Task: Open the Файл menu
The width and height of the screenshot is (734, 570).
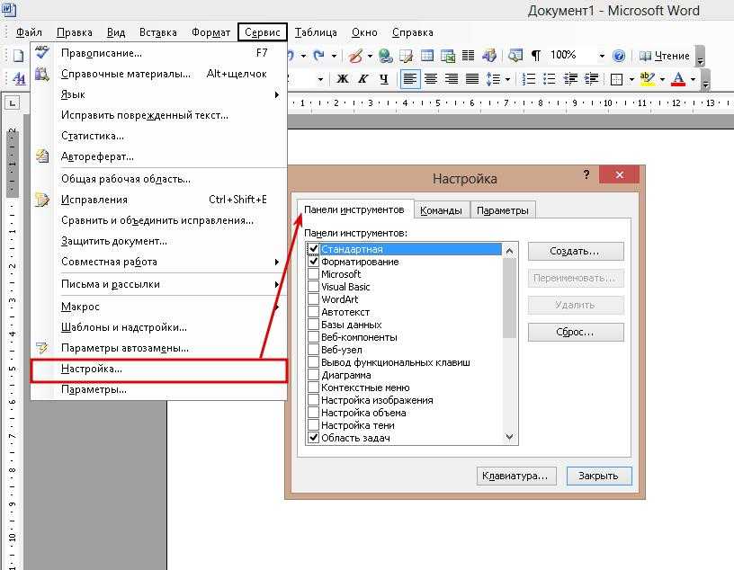Action: click(x=29, y=32)
